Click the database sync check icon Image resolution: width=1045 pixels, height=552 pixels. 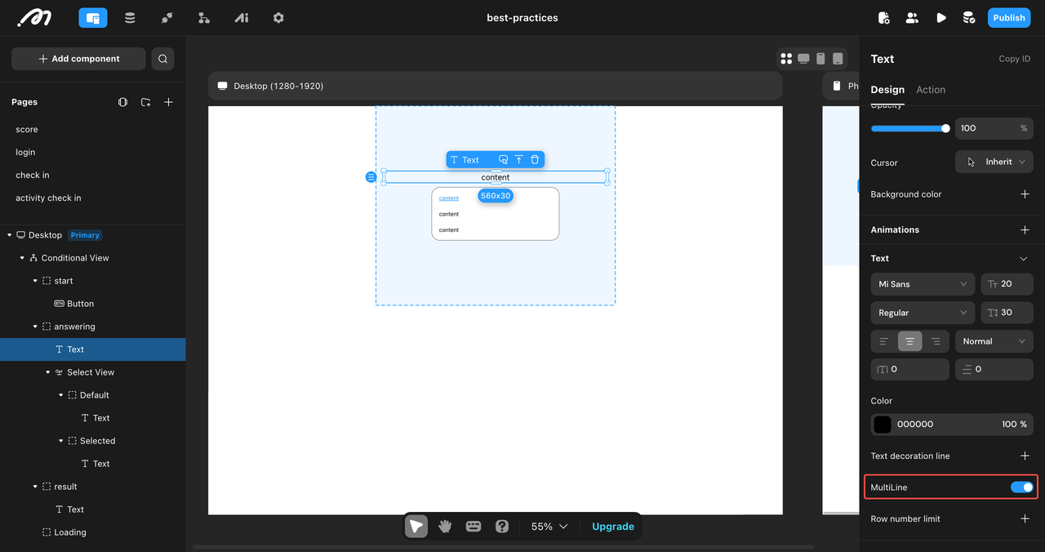coord(969,17)
